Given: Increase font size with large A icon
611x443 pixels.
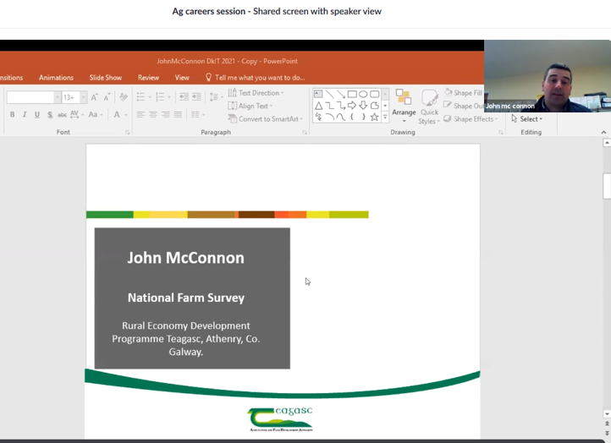Looking at the screenshot, I should (x=94, y=97).
